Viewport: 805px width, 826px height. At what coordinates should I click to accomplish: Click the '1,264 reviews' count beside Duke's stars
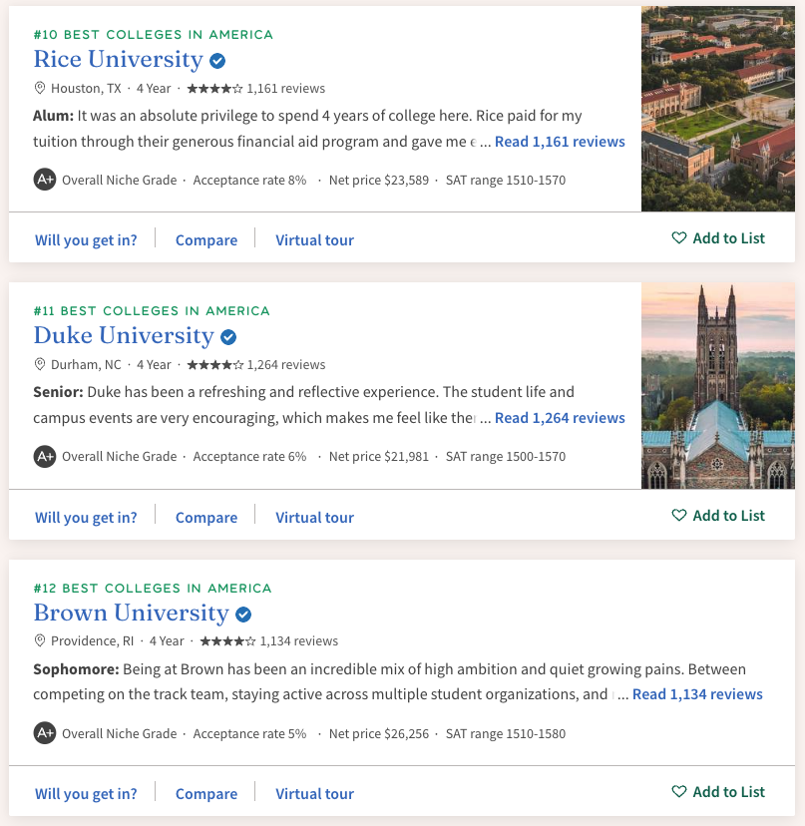286,364
